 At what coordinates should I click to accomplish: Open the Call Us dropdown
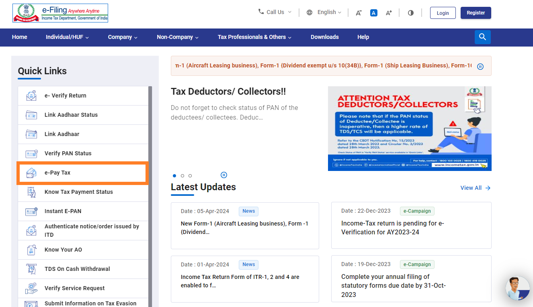click(275, 12)
